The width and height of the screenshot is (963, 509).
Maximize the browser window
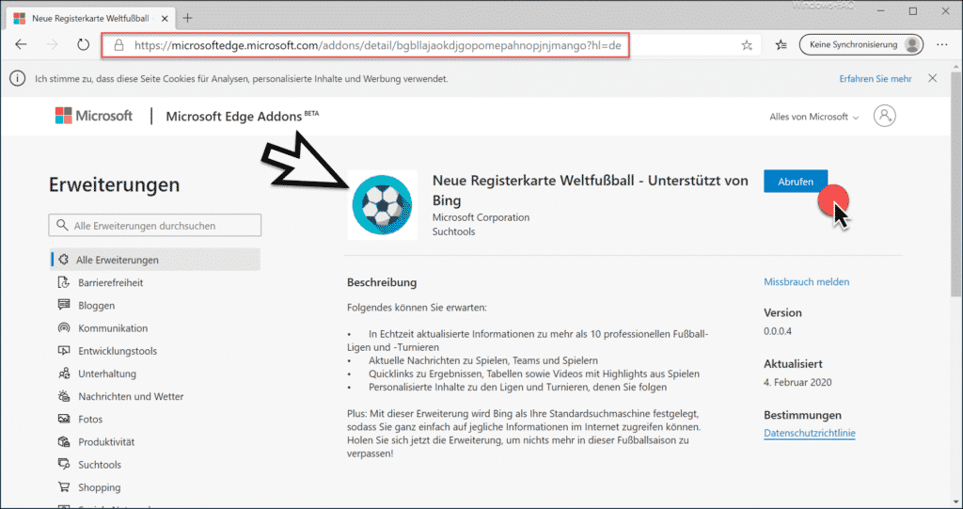tap(913, 11)
